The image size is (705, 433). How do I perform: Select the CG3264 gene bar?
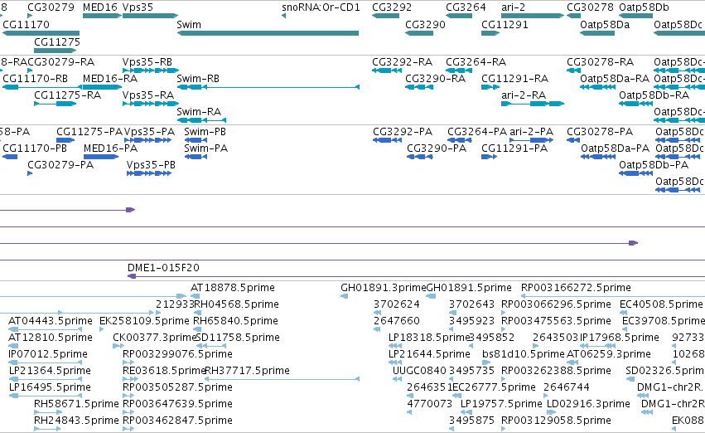tap(459, 16)
